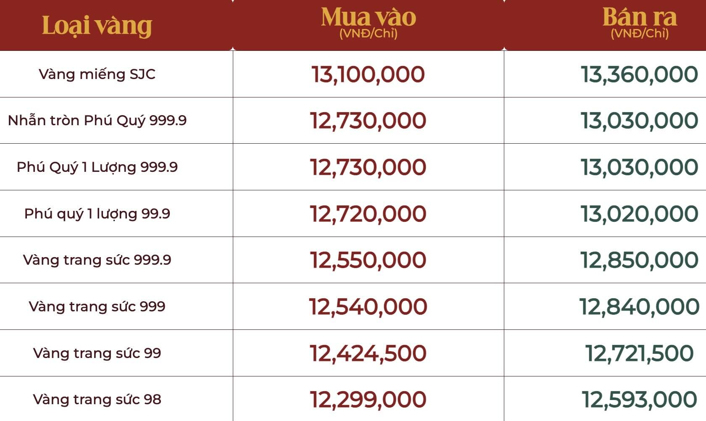Select 'Phú Quý 1 Lượng 999.9' label
Image resolution: width=706 pixels, height=421 pixels.
(x=97, y=167)
